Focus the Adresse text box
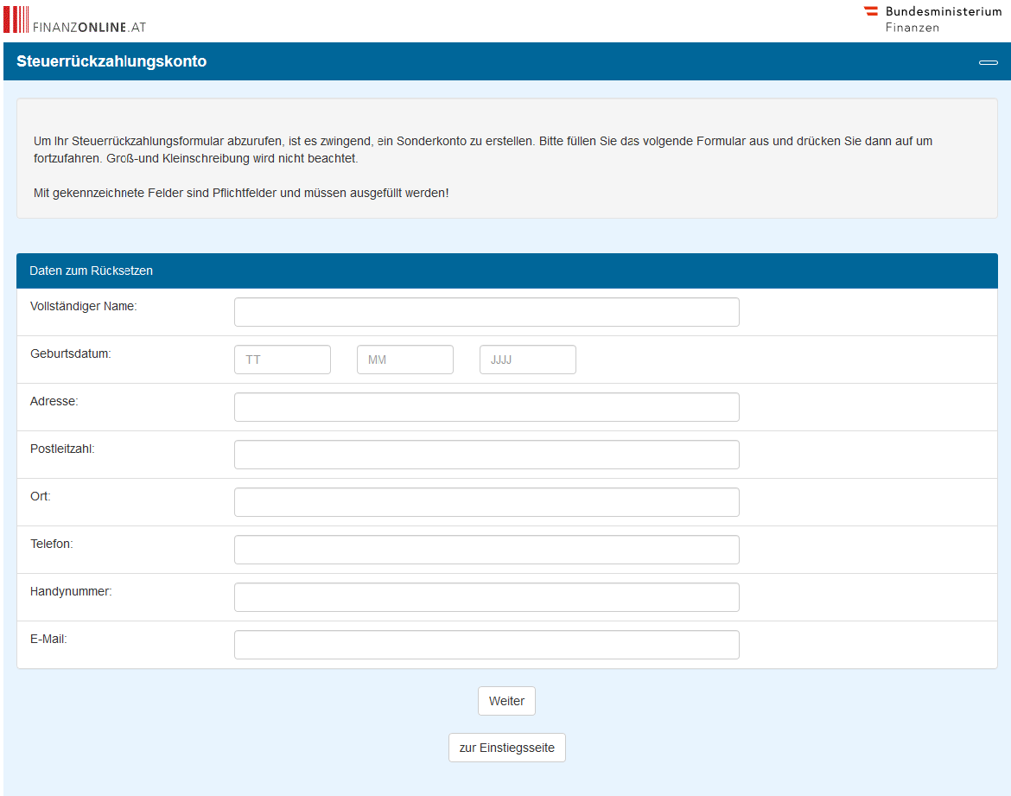This screenshot has height=796, width=1011. point(486,407)
